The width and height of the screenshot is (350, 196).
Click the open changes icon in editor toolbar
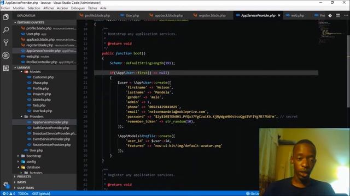(x=330, y=16)
